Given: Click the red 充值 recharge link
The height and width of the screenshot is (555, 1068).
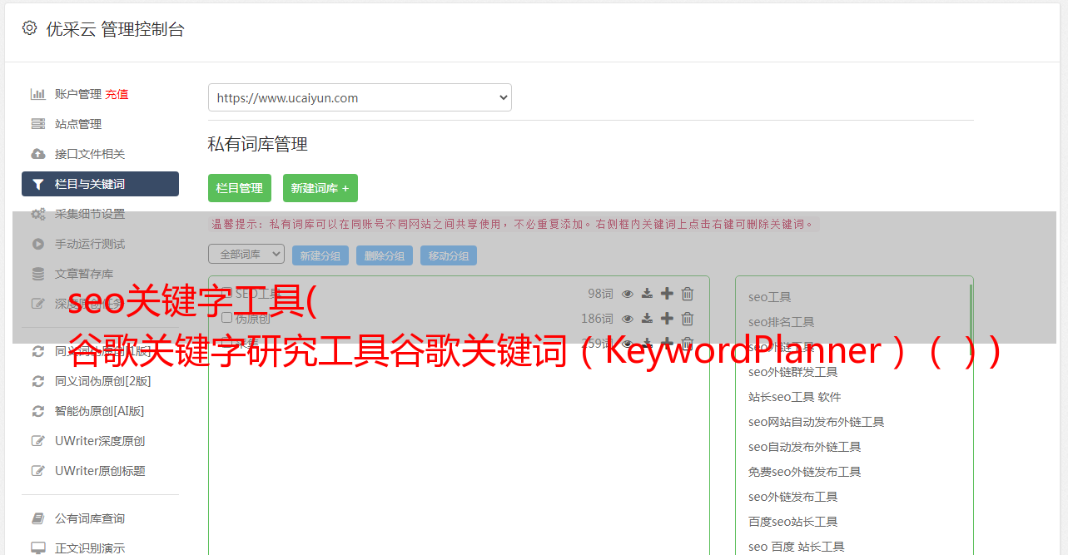Looking at the screenshot, I should click(x=117, y=94).
